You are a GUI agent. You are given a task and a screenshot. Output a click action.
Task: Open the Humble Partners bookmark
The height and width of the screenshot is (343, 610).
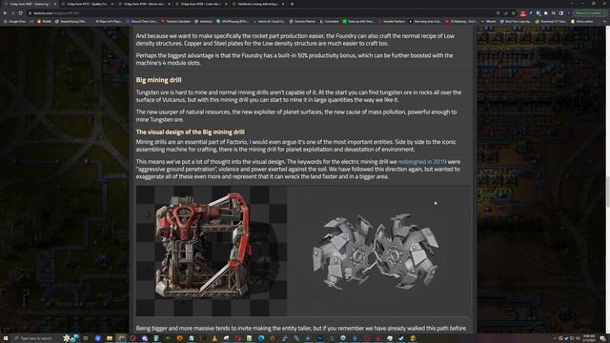(x=391, y=21)
